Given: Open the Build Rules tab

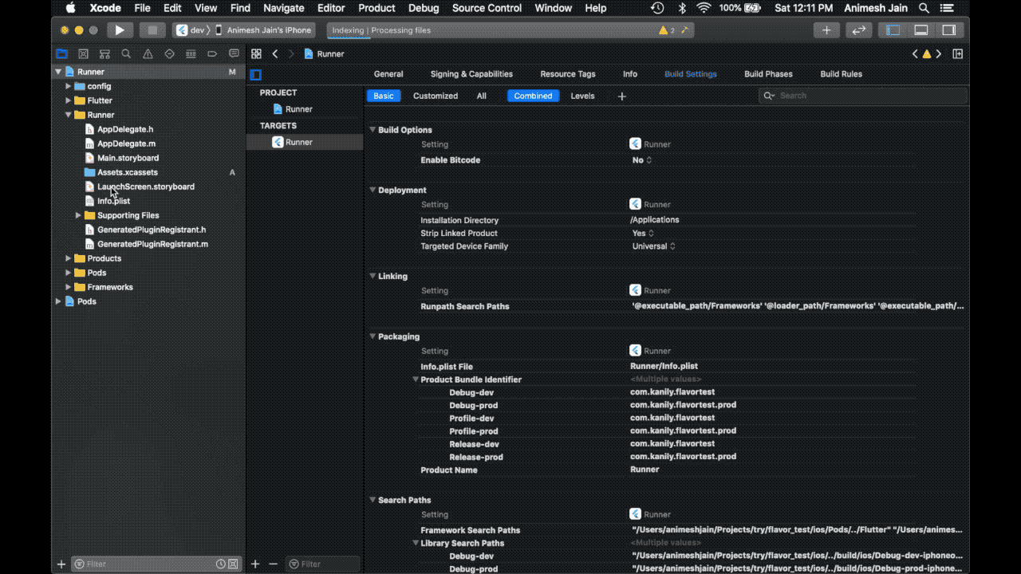Looking at the screenshot, I should pos(842,74).
